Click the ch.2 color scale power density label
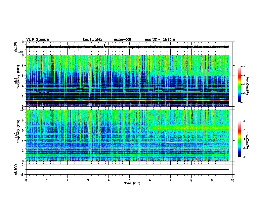This screenshot has height=202, width=262. click(x=247, y=140)
